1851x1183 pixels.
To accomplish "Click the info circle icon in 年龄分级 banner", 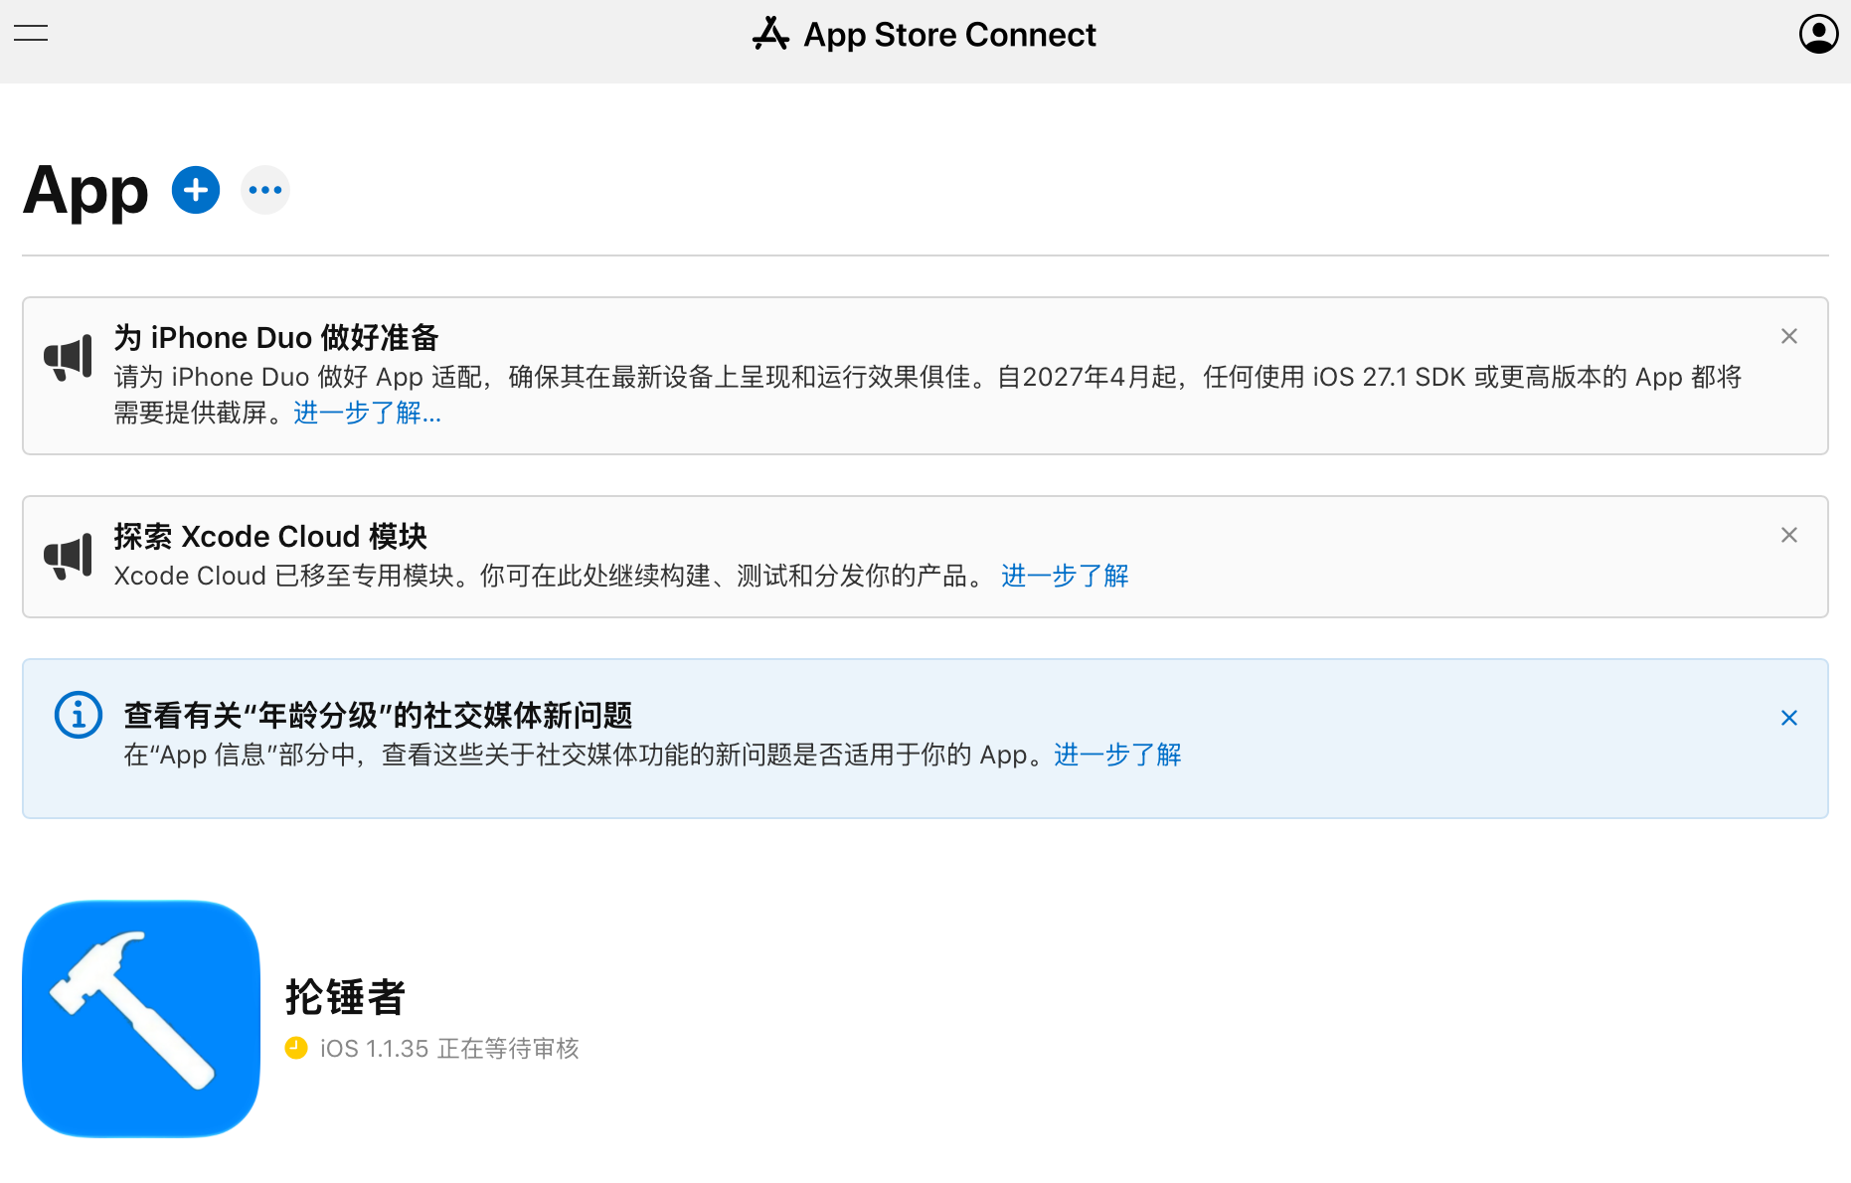I will tap(79, 715).
